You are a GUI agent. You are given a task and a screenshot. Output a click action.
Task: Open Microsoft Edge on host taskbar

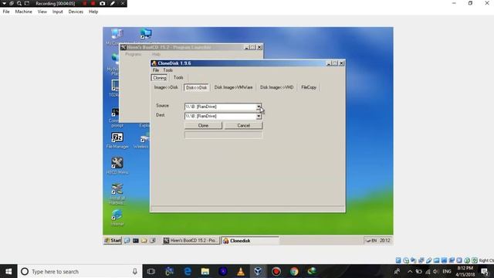(188, 271)
